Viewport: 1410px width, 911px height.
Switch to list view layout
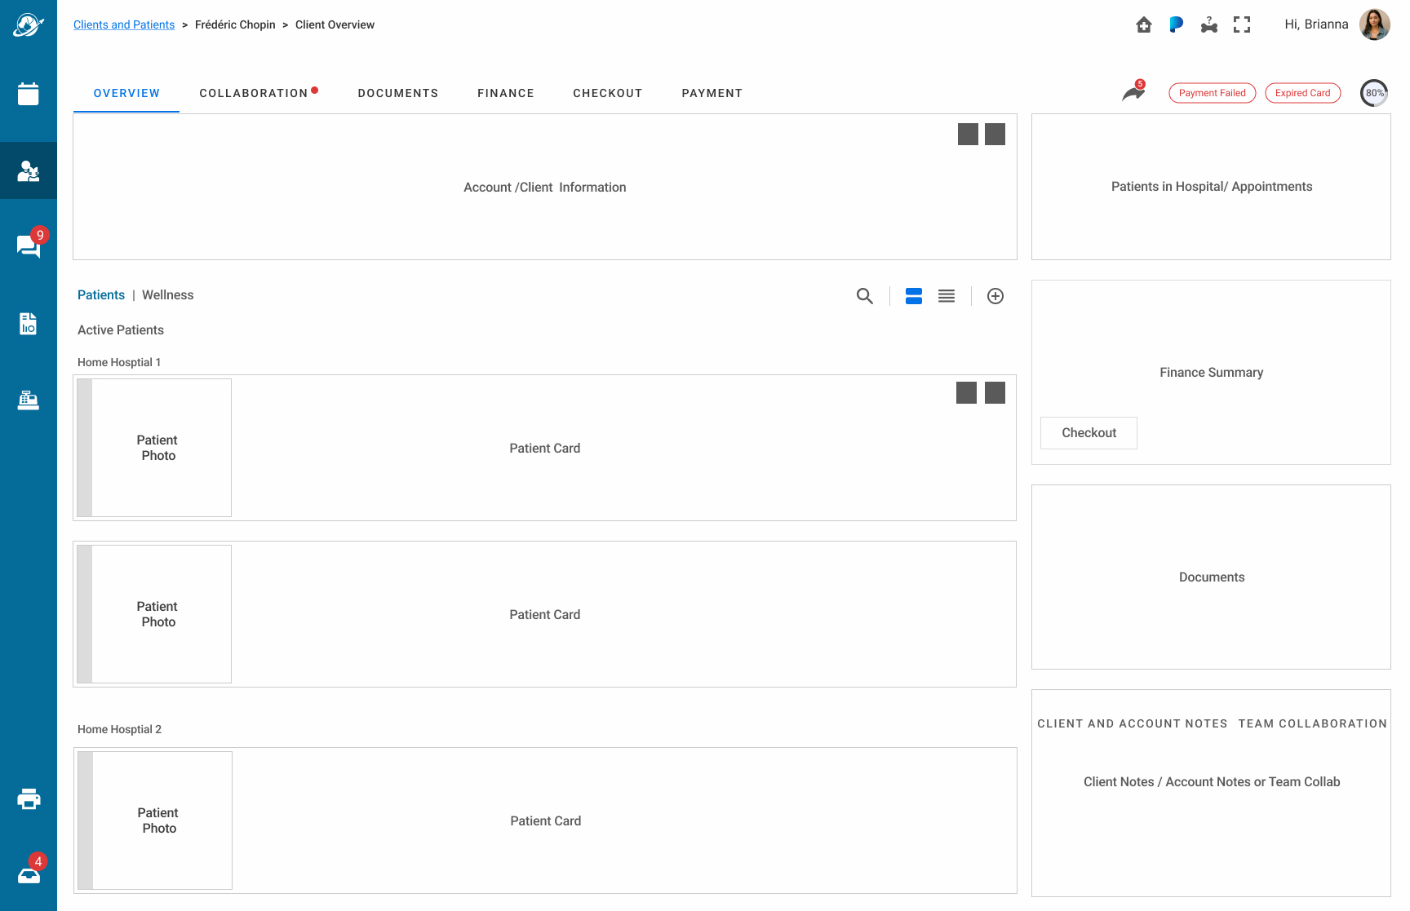coord(947,296)
